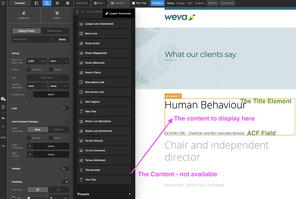Select the Site Tagline element
This screenshot has width=296, height=199.
click(x=104, y=102)
